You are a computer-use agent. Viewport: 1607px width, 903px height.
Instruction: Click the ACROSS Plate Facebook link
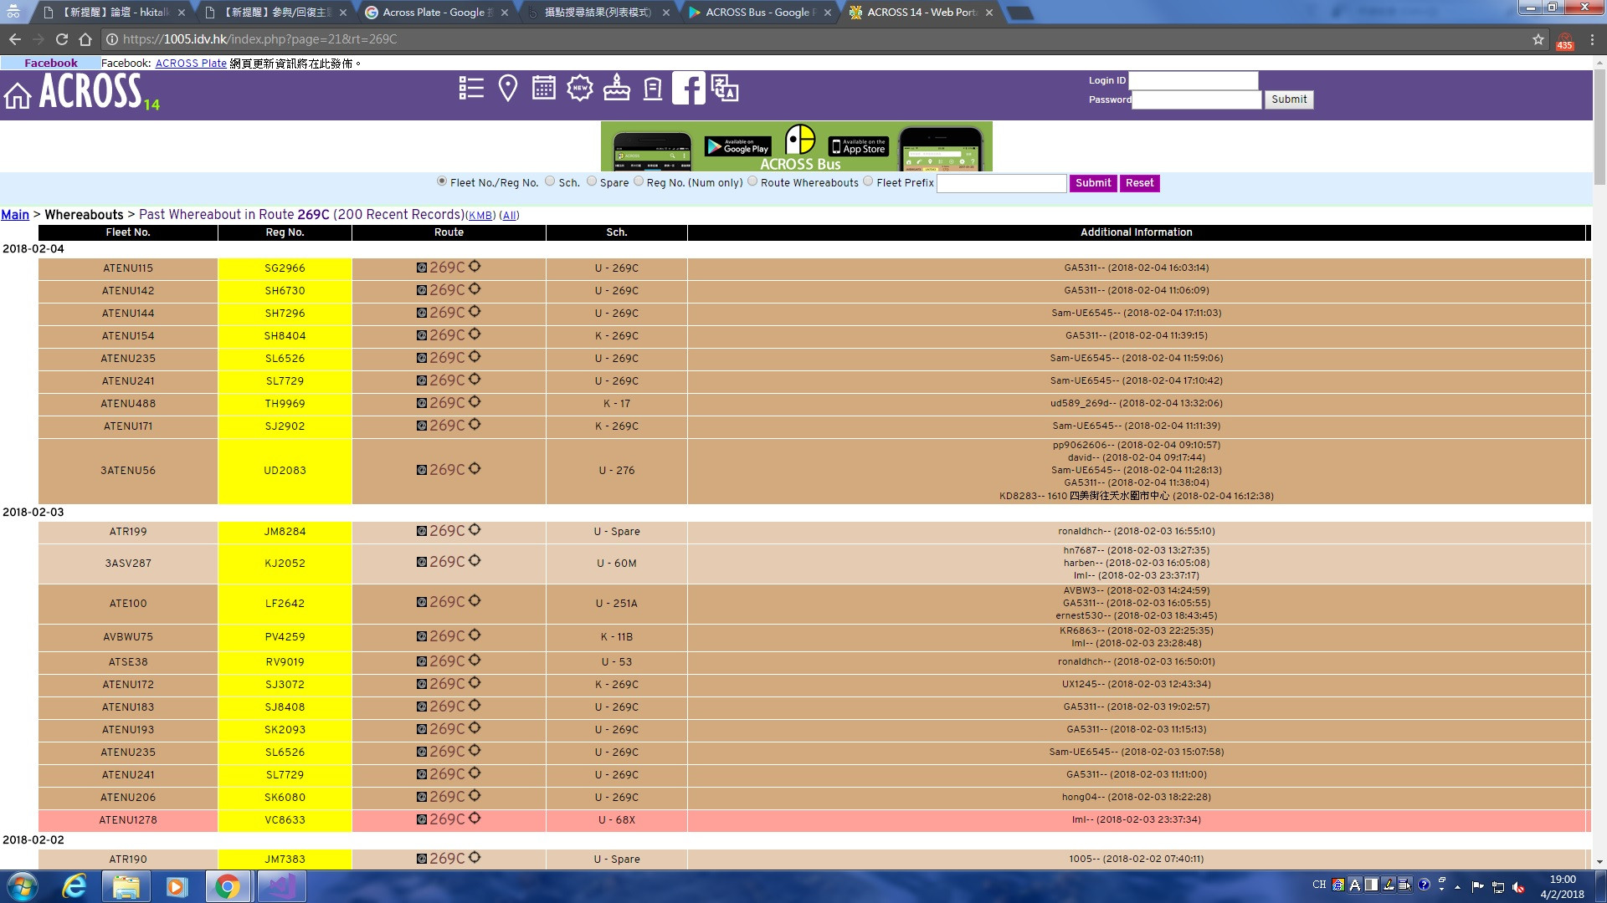point(191,64)
